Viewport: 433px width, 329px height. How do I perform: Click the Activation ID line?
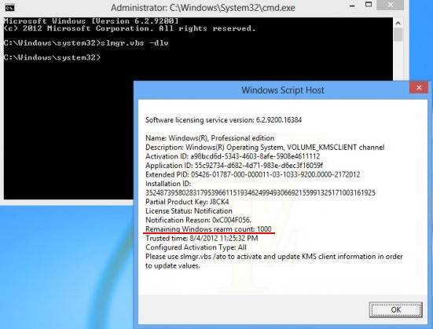point(233,156)
